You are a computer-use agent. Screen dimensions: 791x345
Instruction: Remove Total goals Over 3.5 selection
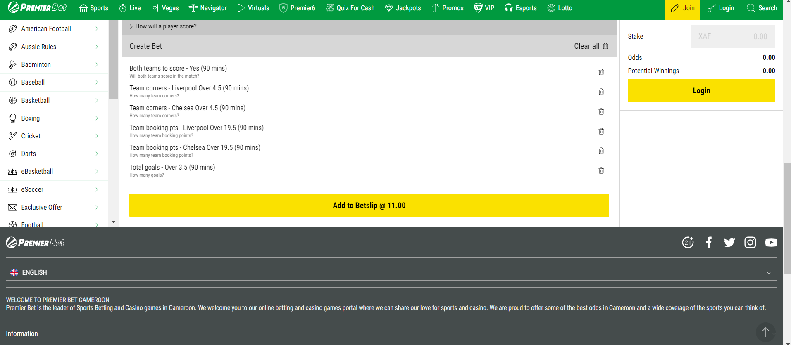click(601, 170)
